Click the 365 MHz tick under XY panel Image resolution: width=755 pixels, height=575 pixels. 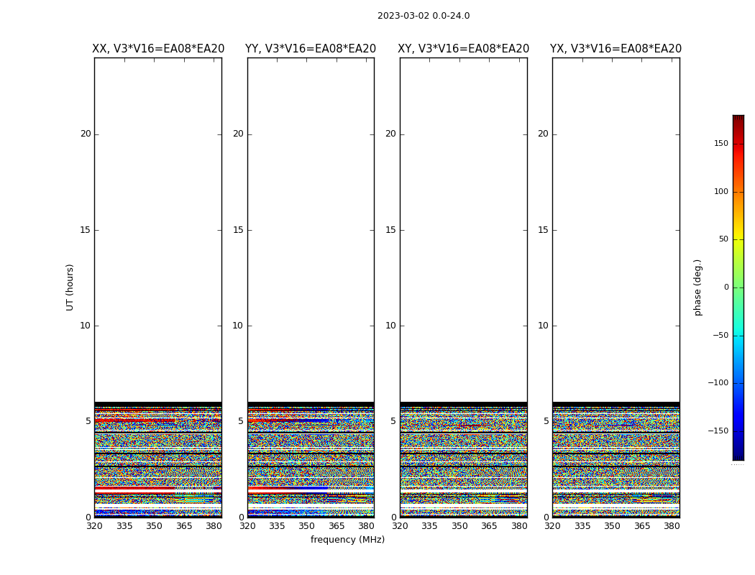point(489,526)
